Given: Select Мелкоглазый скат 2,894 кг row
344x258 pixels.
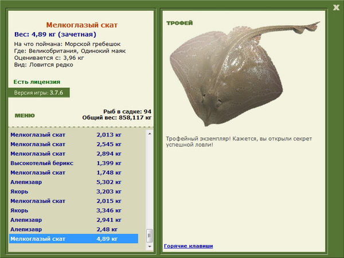Looking at the screenshot, I should [74, 154].
